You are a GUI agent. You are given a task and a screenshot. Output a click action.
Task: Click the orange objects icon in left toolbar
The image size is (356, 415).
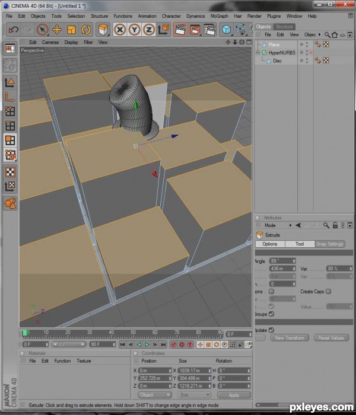coord(10,203)
